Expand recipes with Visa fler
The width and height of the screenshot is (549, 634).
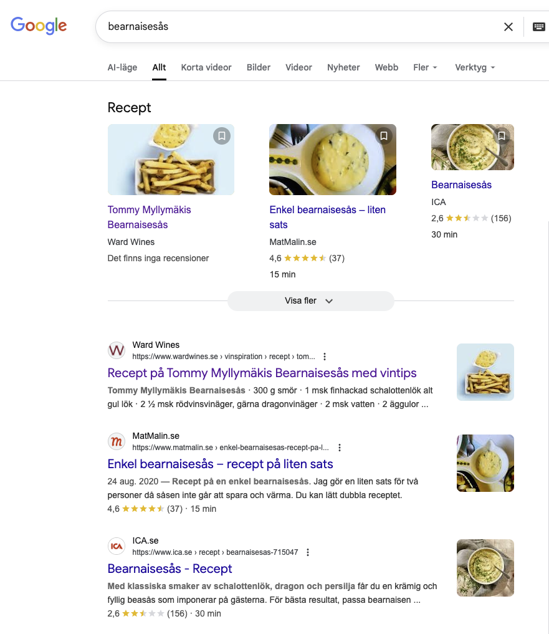point(310,300)
